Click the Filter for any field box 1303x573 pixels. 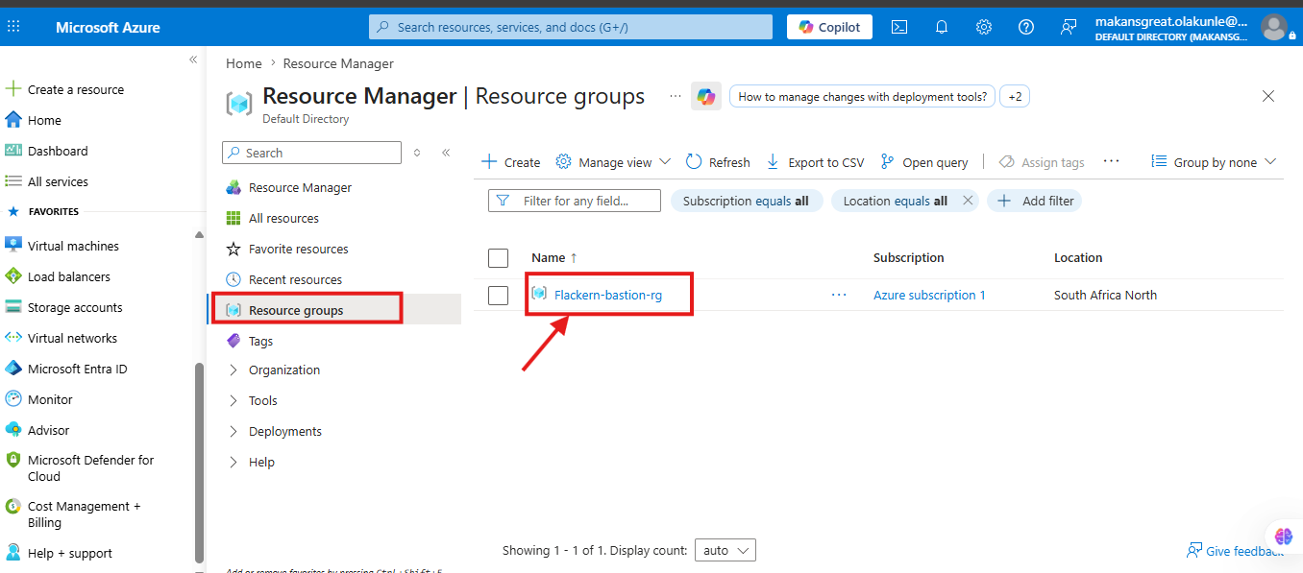coord(575,201)
